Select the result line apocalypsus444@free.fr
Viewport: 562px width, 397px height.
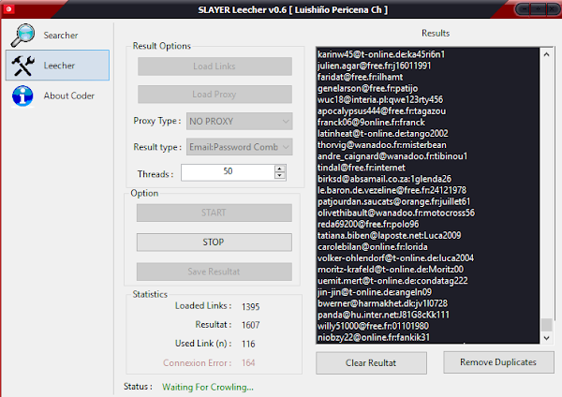click(382, 111)
